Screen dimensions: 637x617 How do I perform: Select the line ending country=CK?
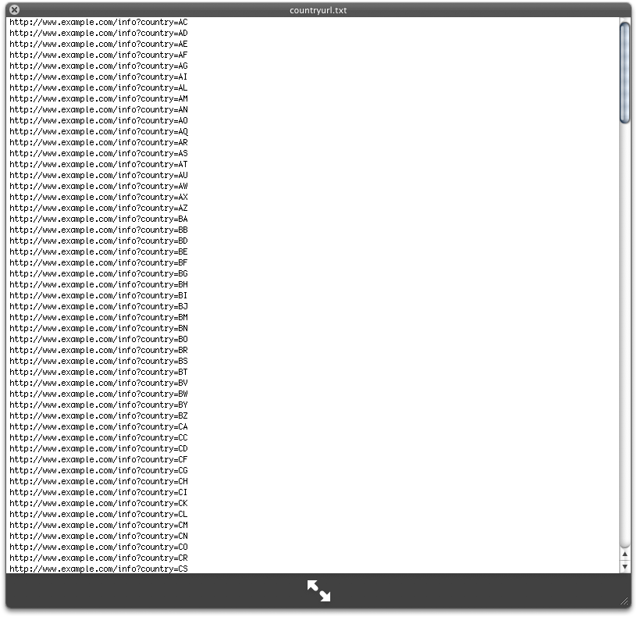(x=98, y=504)
